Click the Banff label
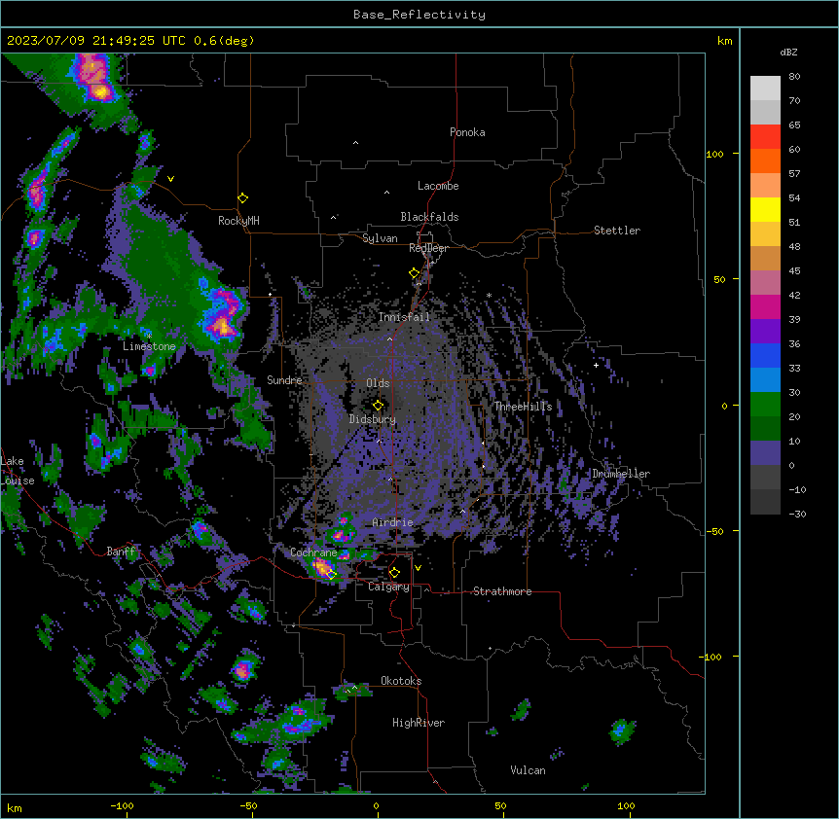This screenshot has width=839, height=819. click(121, 552)
